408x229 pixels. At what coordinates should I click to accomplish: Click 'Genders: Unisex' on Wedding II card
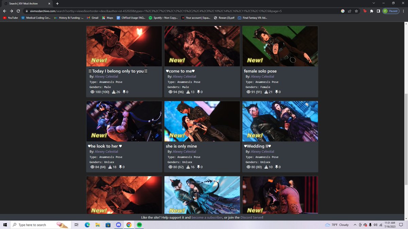[258, 162]
